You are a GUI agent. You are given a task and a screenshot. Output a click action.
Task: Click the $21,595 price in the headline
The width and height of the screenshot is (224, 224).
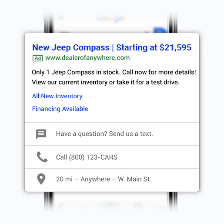pyautogui.click(x=175, y=47)
